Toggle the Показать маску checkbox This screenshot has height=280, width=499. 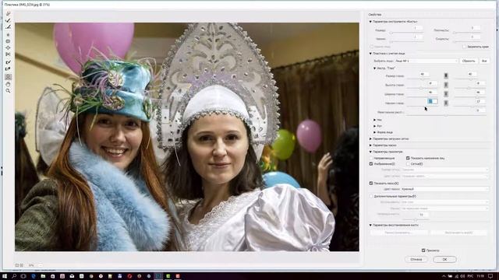(371, 184)
